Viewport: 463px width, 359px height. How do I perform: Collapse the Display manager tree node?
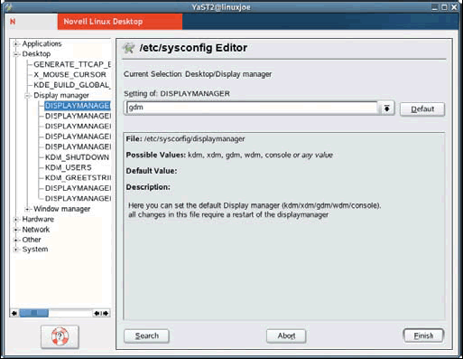pyautogui.click(x=27, y=96)
